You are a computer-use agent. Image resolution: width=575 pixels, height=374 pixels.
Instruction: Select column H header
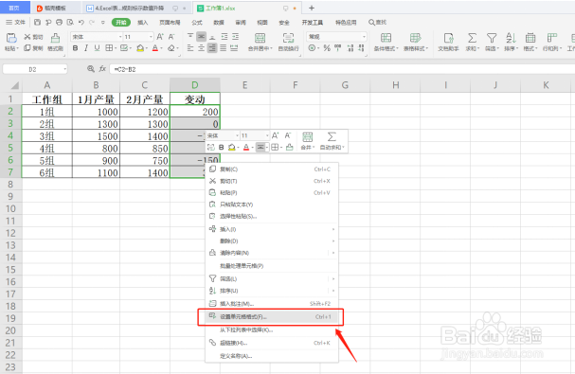[395, 85]
